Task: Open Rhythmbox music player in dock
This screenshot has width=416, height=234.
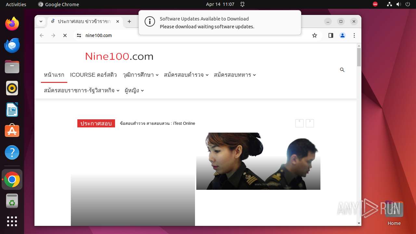Action: click(12, 88)
